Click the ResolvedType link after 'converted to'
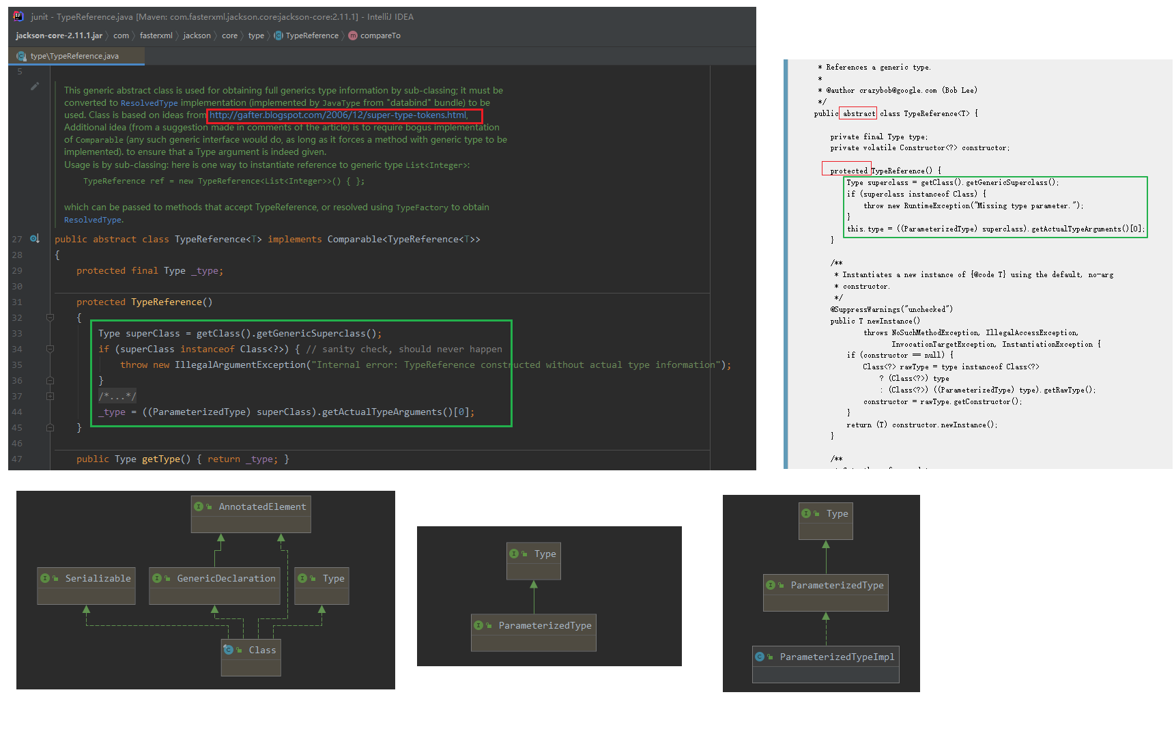The image size is (1174, 729). 149,103
